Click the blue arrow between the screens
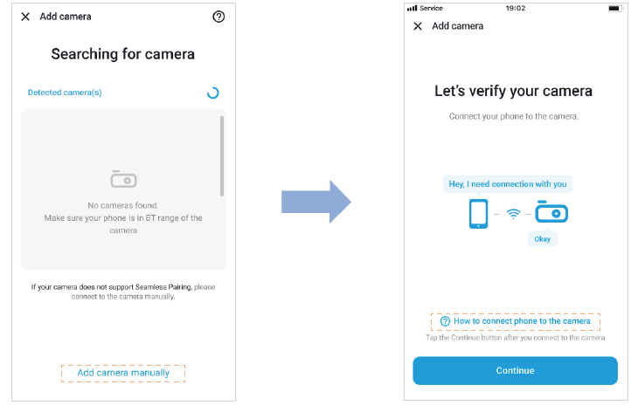Screen dimensions: 631x412 [x=315, y=203]
